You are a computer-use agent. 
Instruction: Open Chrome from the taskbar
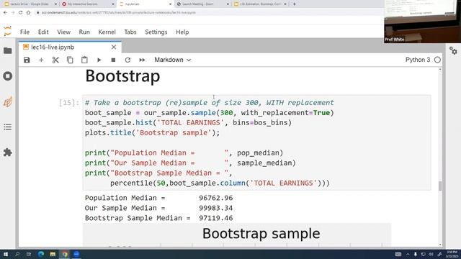pos(65,254)
